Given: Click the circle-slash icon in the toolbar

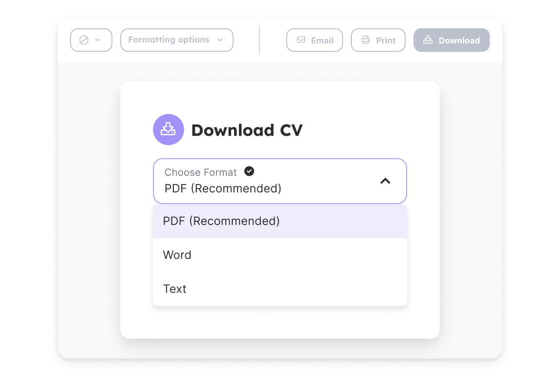Looking at the screenshot, I should point(84,40).
